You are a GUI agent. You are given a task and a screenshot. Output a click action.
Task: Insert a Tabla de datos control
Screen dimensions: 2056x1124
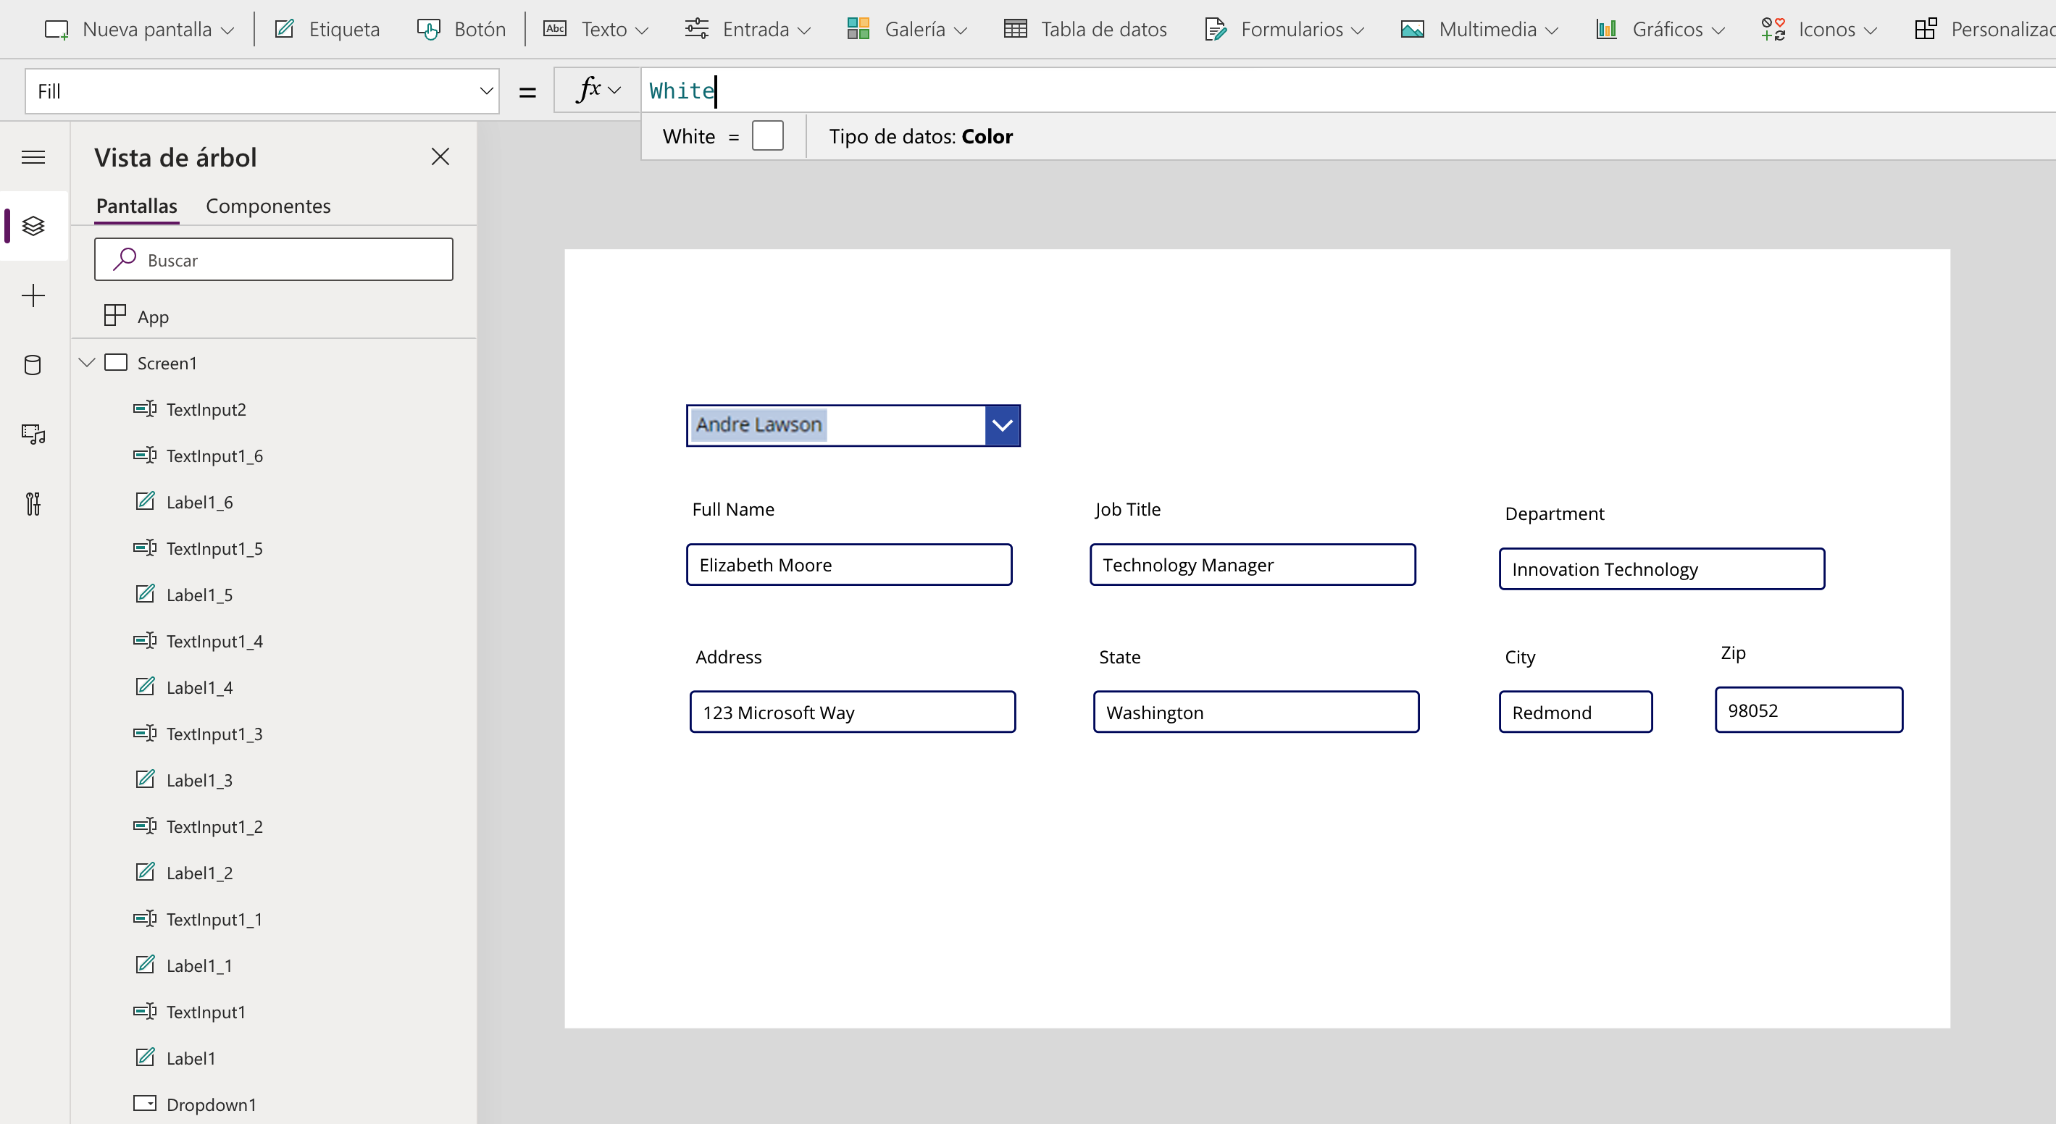[1085, 30]
